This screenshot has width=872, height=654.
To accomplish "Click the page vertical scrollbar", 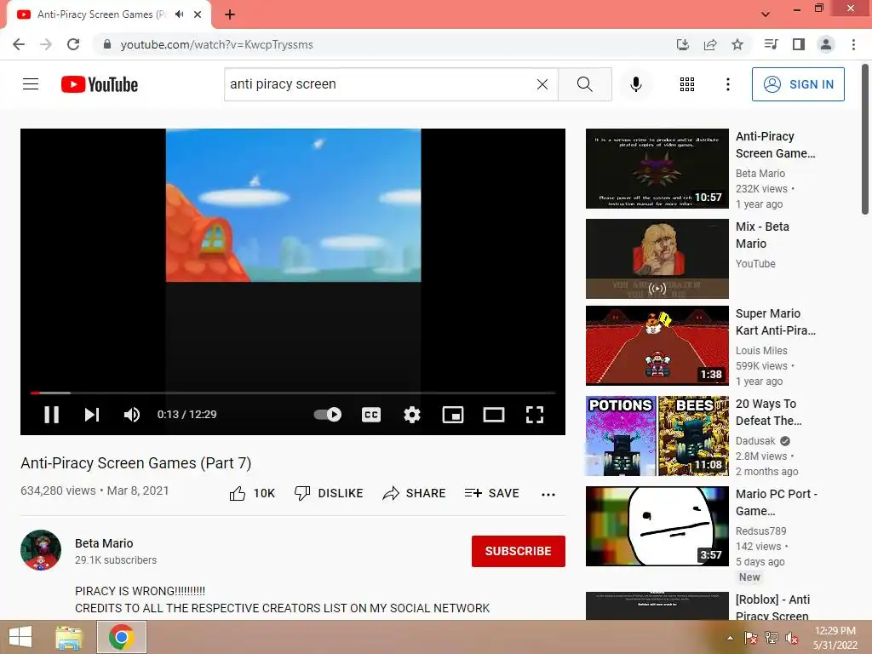I will 865,139.
